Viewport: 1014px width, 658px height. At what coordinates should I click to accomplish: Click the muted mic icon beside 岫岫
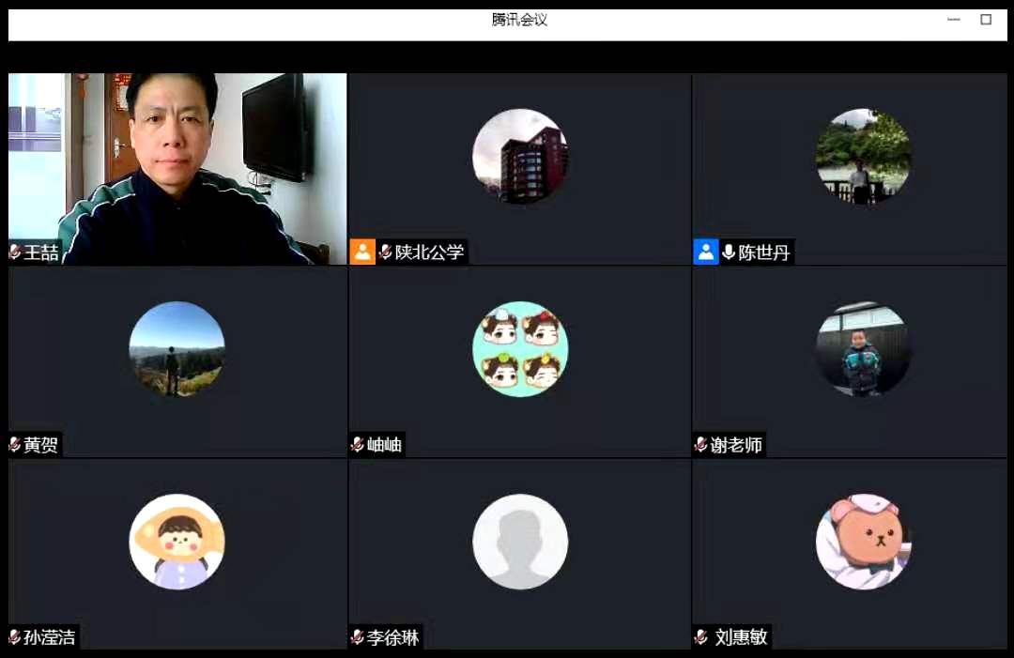pyautogui.click(x=357, y=444)
